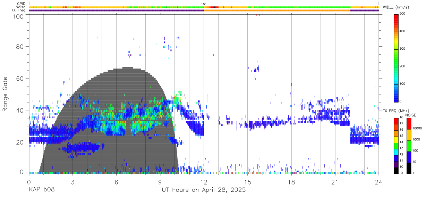This screenshot has height=197, width=426.
Task: Click the 10000 label on NOISE legend
Action: point(417,128)
